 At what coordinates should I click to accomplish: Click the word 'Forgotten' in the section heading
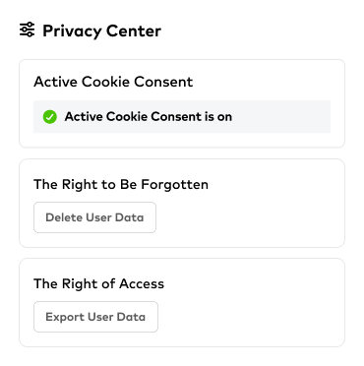click(x=174, y=184)
